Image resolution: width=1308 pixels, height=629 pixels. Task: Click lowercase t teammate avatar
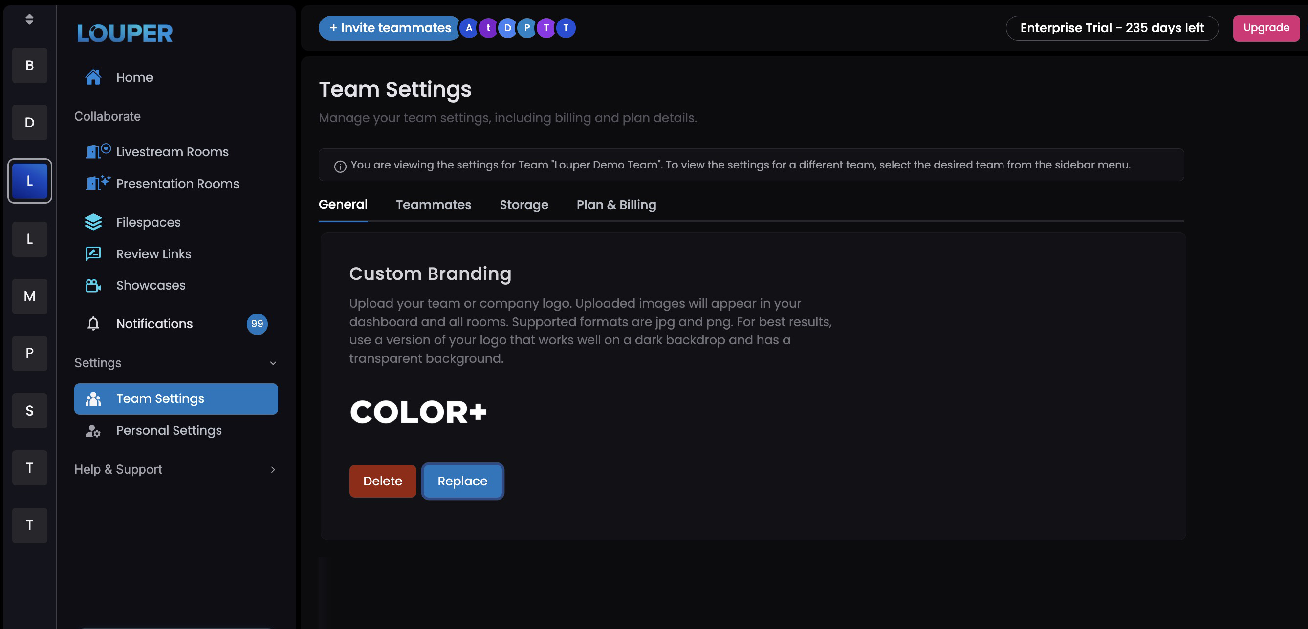point(488,28)
